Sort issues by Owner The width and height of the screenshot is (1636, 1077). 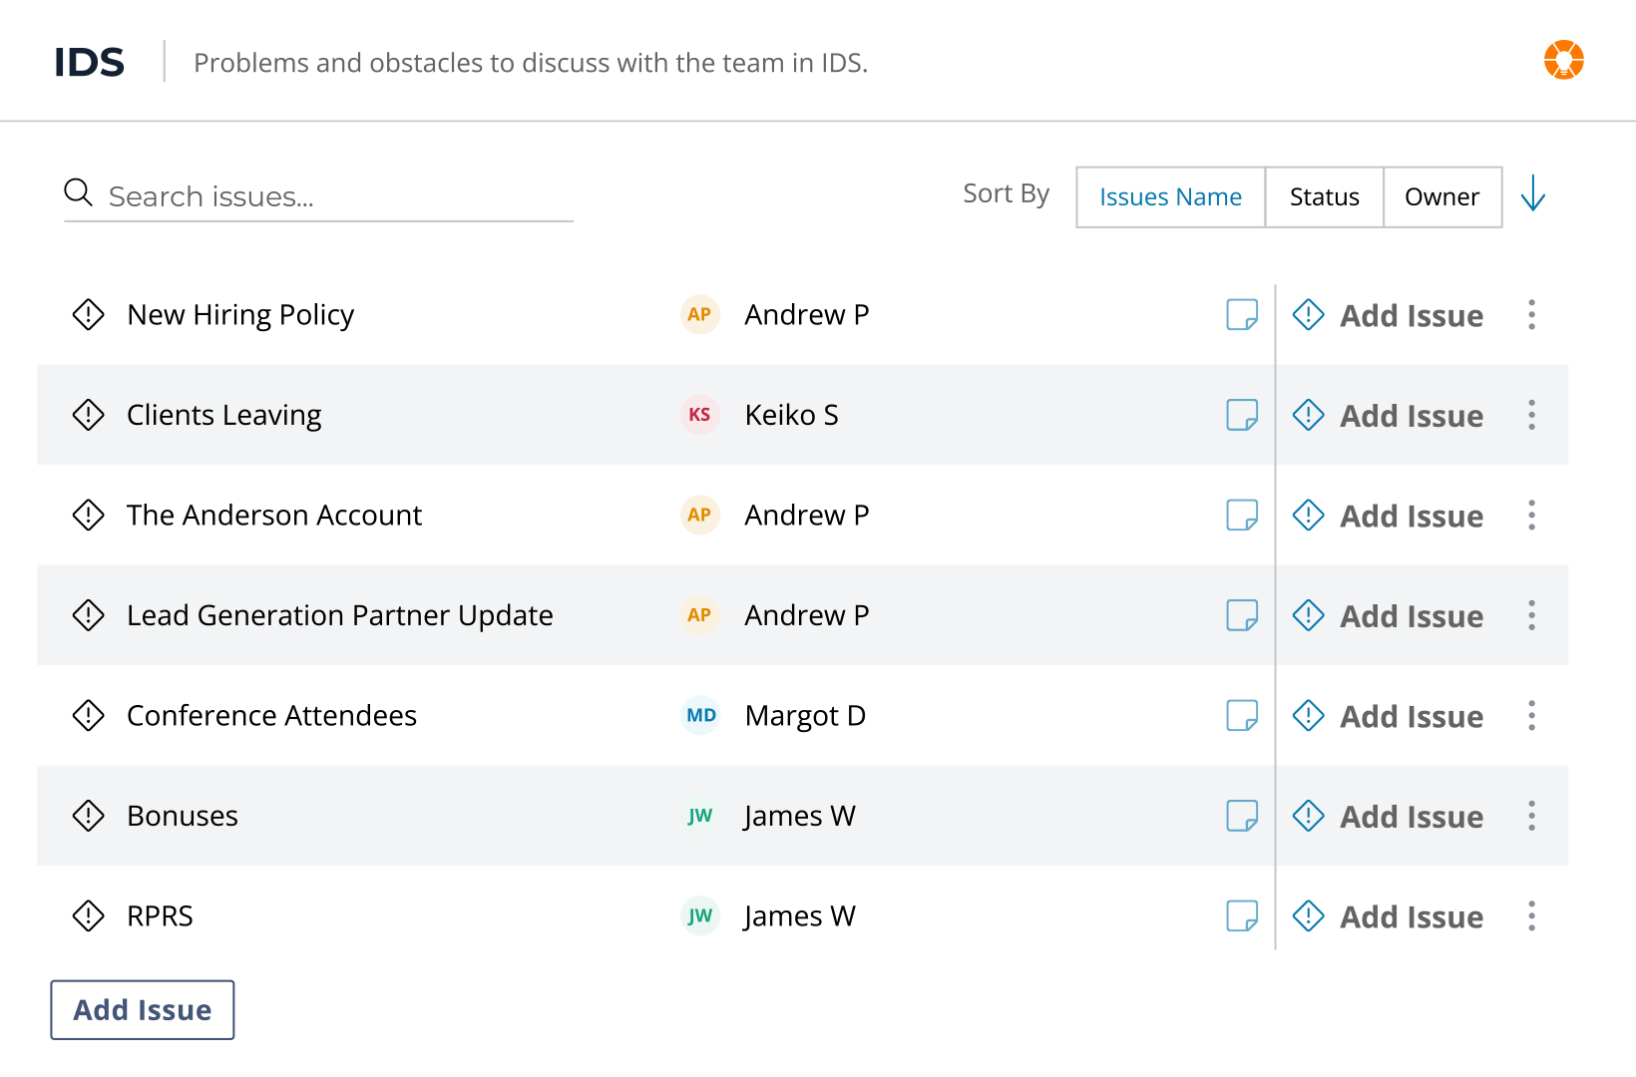tap(1441, 197)
